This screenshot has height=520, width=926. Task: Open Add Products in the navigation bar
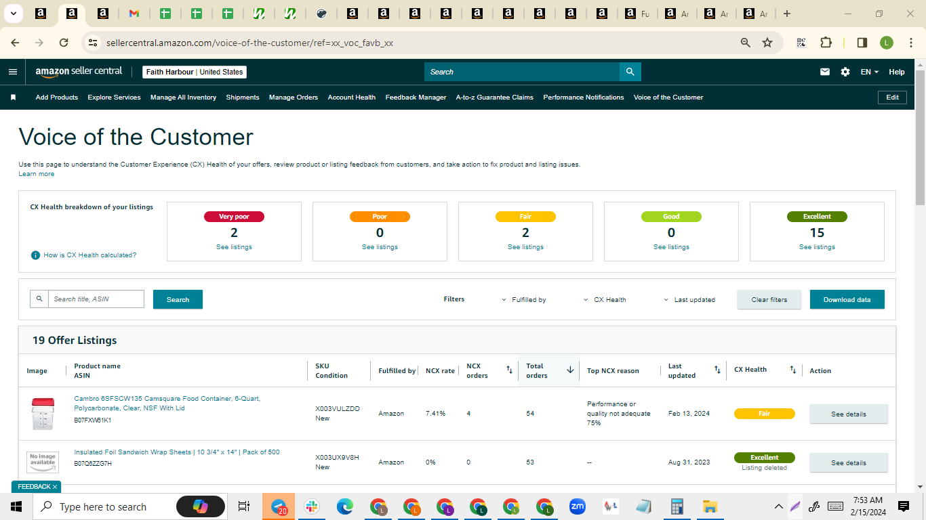[57, 97]
